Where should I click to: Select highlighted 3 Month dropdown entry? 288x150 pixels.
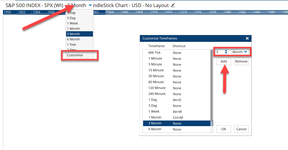pos(80,34)
